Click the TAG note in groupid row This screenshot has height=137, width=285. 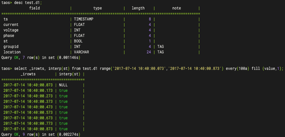point(161,47)
